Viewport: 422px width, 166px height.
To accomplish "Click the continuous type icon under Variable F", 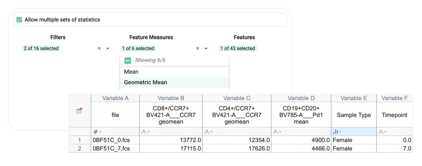I will (x=382, y=132).
